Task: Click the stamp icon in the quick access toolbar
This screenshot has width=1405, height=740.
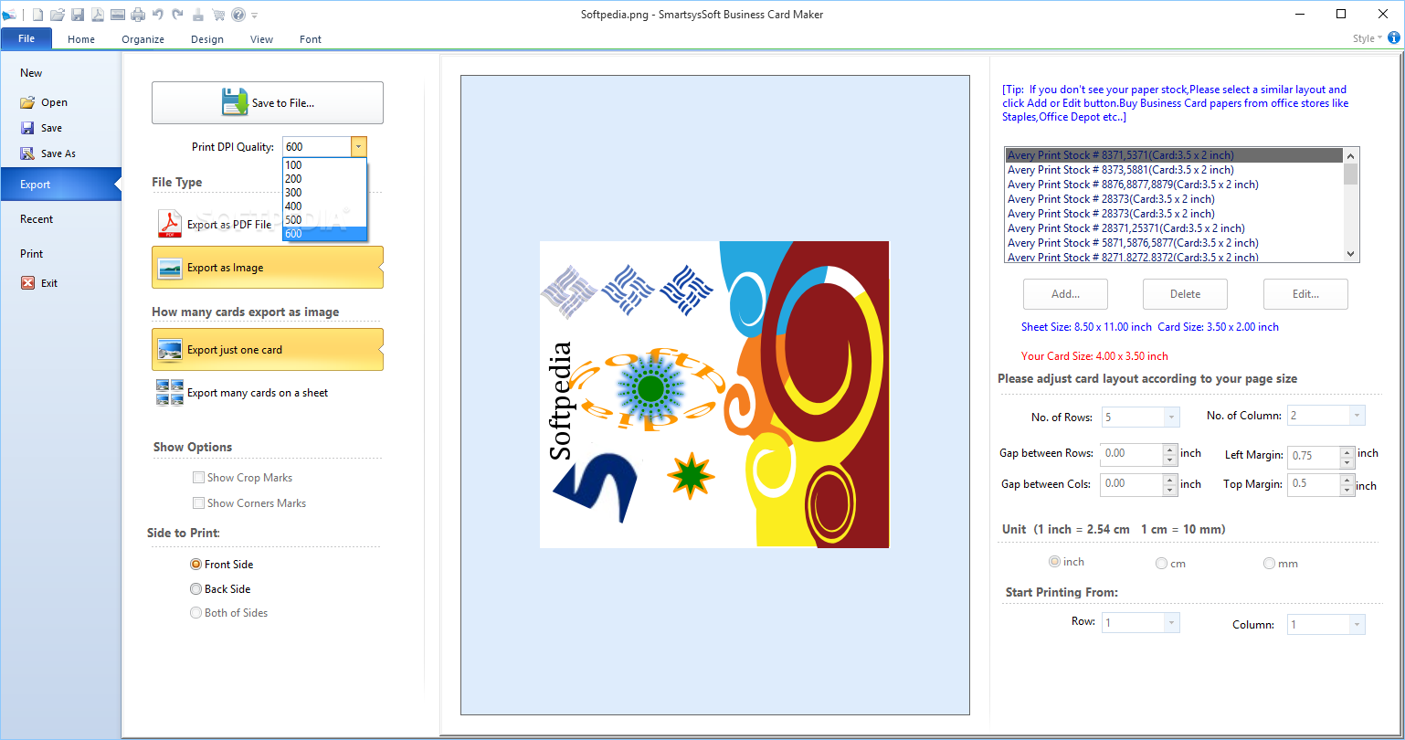Action: tap(197, 14)
